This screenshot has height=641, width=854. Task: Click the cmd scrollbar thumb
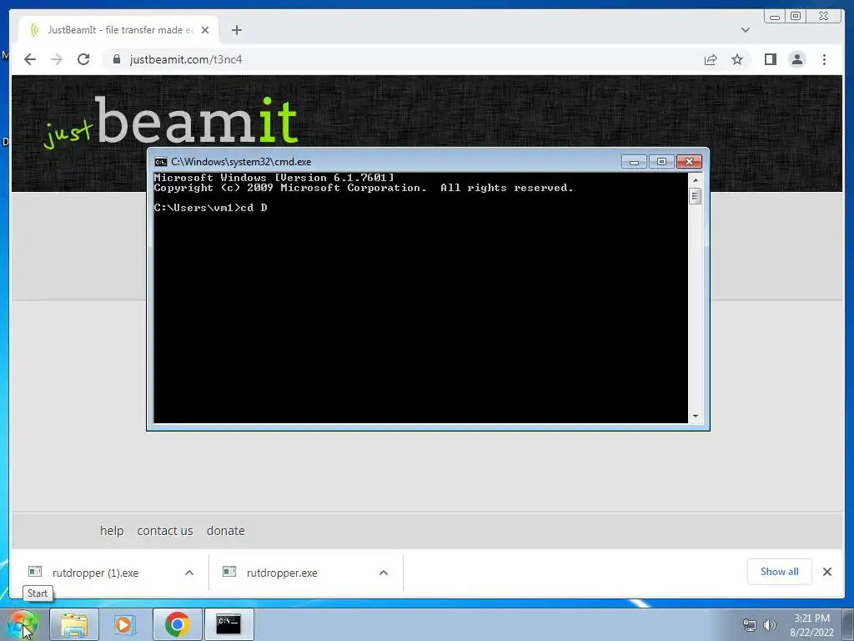tap(695, 196)
